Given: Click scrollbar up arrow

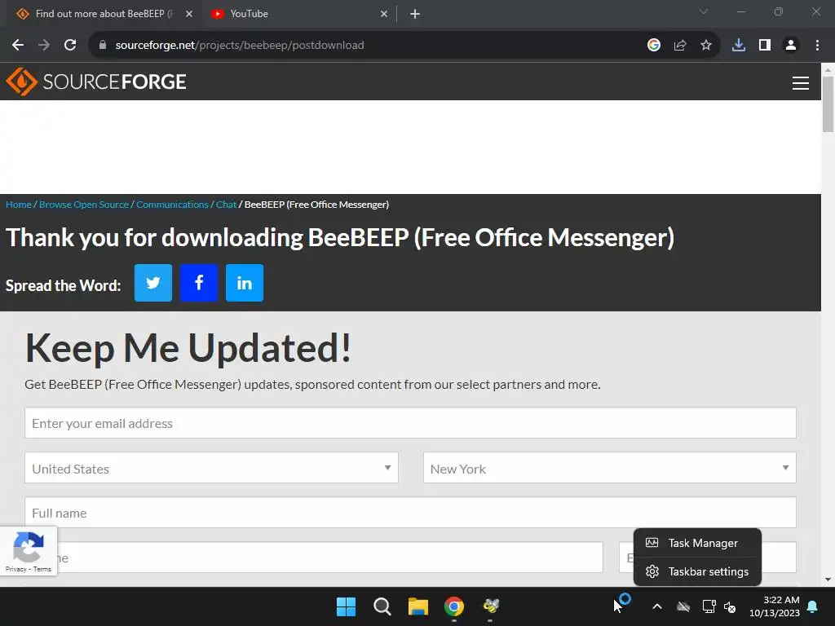Looking at the screenshot, I should pos(828,69).
